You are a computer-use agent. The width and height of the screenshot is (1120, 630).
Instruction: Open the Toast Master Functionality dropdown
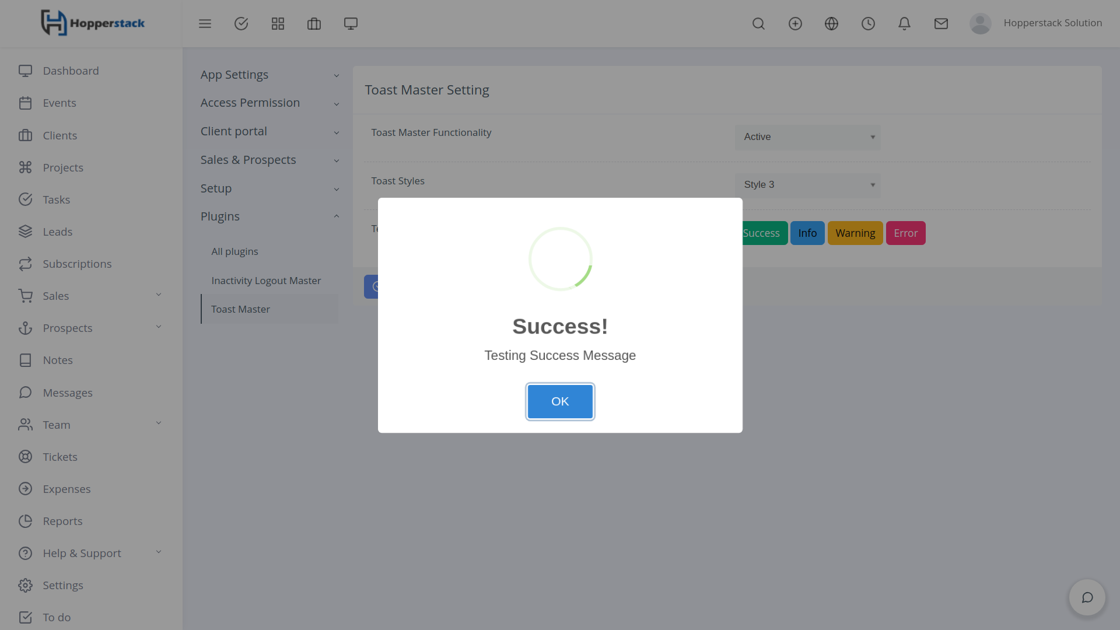[x=807, y=137]
